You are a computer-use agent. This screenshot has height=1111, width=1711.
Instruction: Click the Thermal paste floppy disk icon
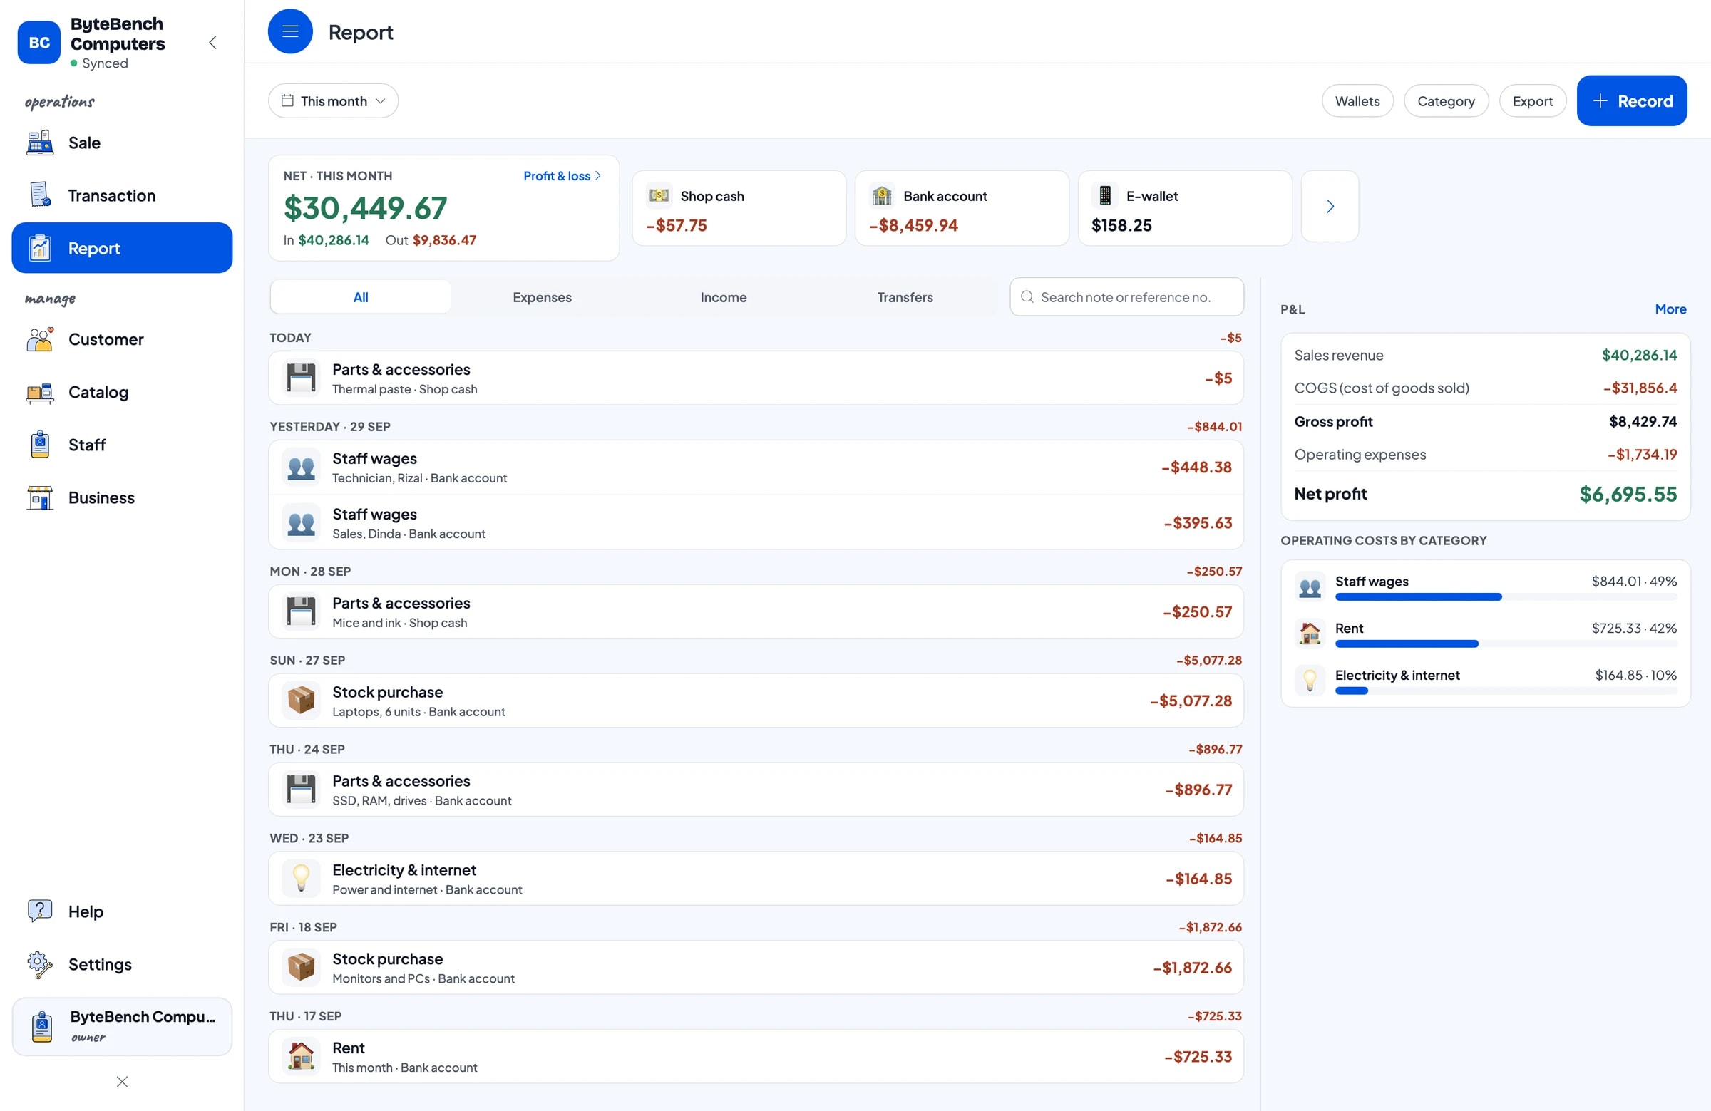(302, 378)
